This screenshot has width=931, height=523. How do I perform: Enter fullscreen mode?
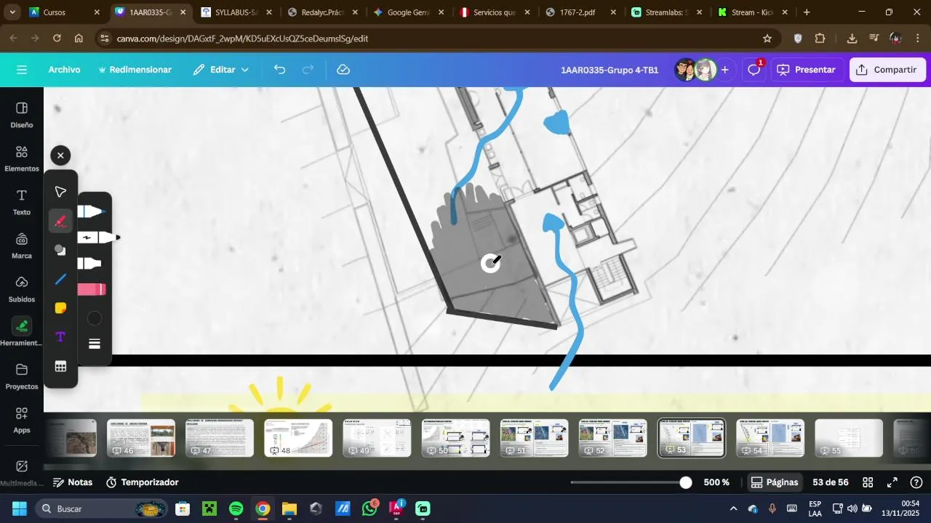click(x=892, y=482)
